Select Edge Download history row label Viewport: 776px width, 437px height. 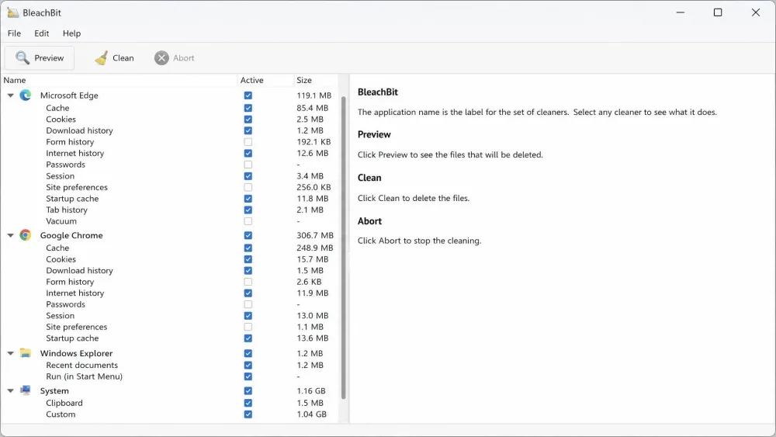[x=79, y=130]
